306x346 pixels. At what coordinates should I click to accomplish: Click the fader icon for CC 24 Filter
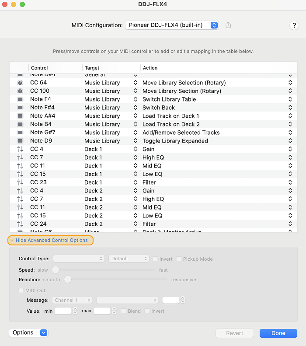[x=20, y=224]
